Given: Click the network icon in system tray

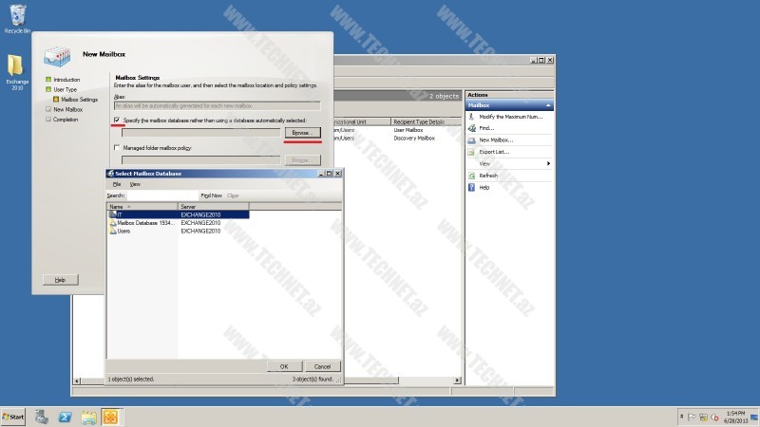Looking at the screenshot, I should click(x=703, y=417).
